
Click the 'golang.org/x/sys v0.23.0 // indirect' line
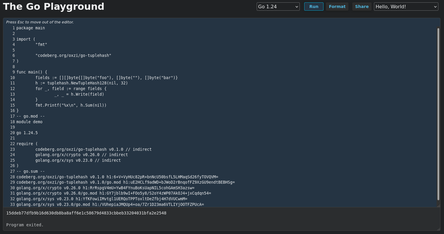78,160
